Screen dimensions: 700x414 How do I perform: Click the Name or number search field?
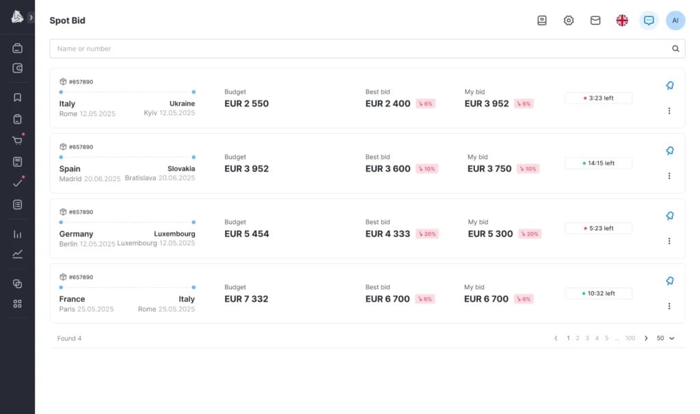tap(355, 49)
